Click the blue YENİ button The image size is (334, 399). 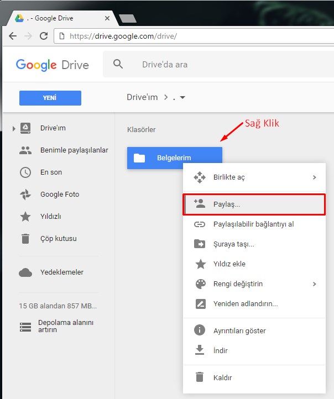click(50, 98)
